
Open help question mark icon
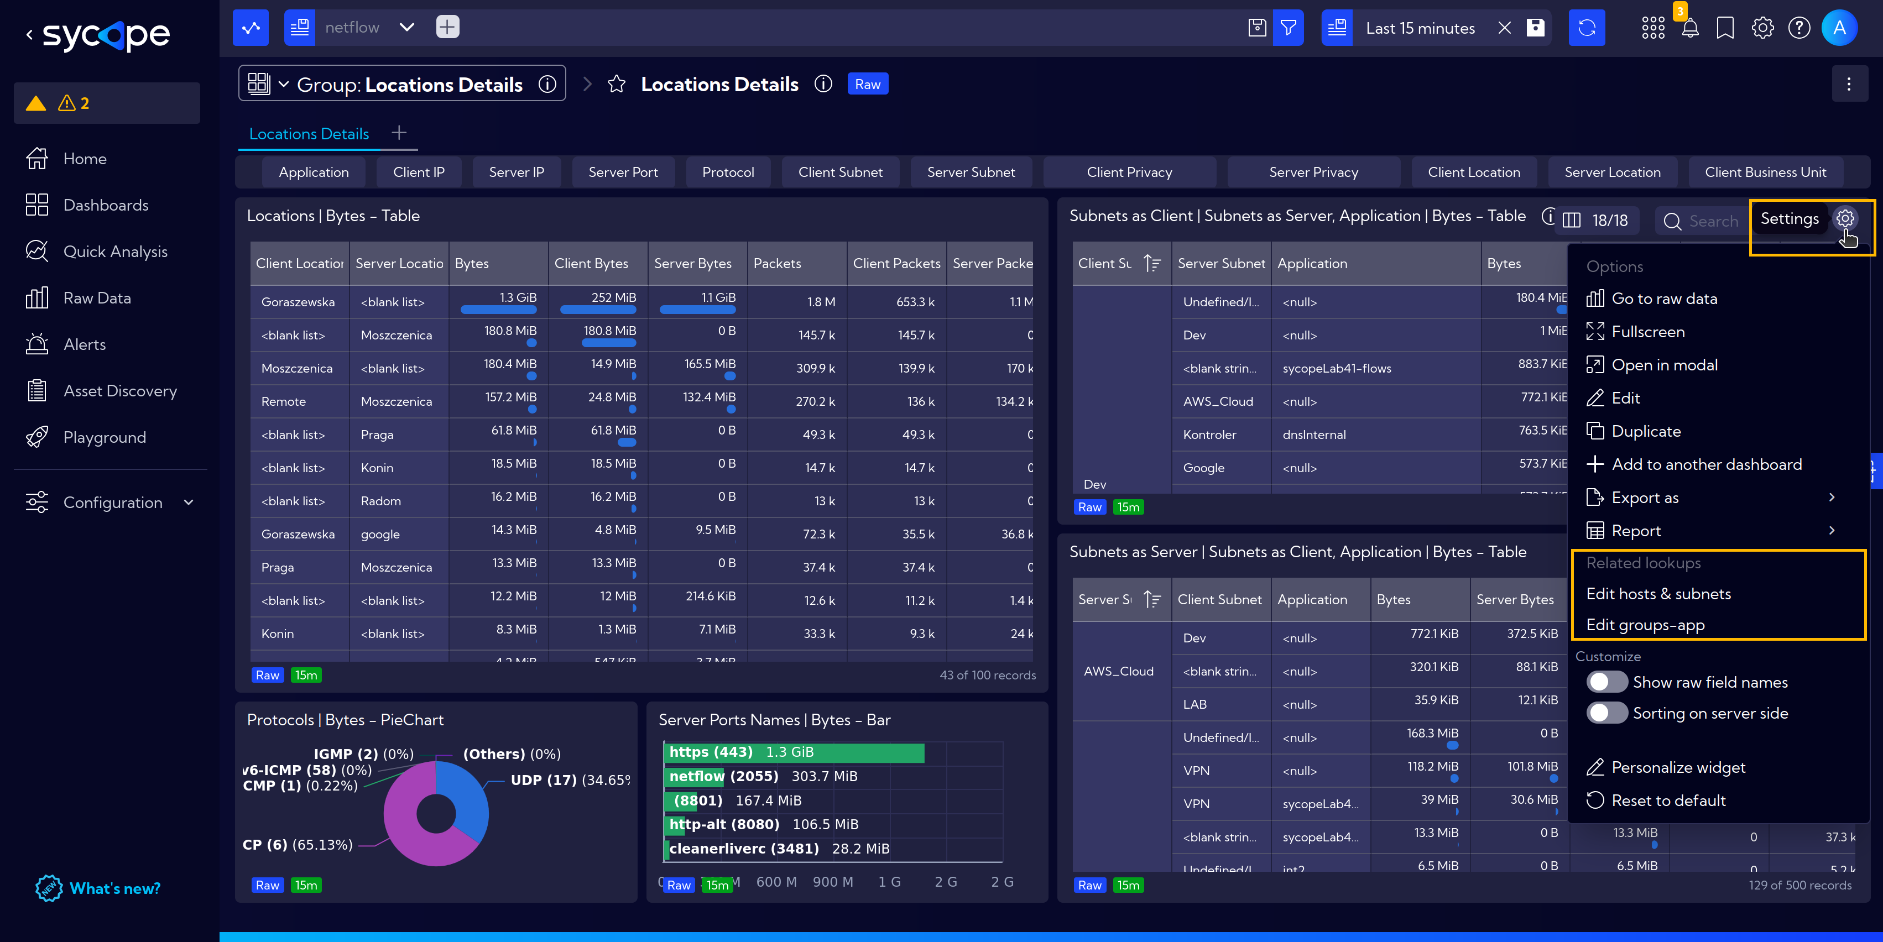(x=1799, y=28)
